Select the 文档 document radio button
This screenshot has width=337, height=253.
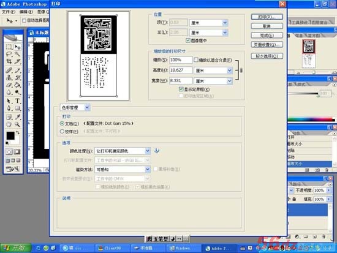[x=62, y=123]
